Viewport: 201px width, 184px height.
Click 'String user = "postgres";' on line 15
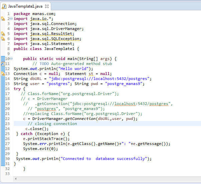(43, 84)
